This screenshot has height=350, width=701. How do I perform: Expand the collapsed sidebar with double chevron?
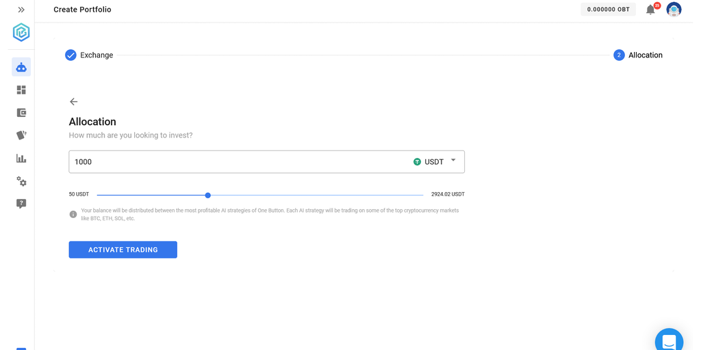pos(21,10)
